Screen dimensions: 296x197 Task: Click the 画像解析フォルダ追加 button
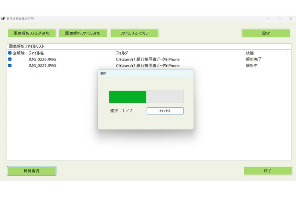(31, 33)
